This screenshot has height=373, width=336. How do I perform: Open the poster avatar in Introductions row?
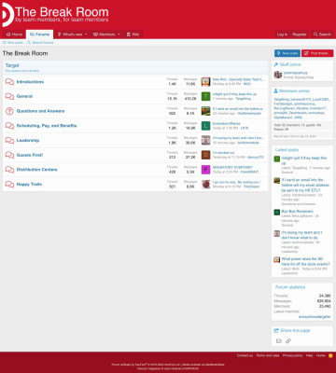click(205, 82)
